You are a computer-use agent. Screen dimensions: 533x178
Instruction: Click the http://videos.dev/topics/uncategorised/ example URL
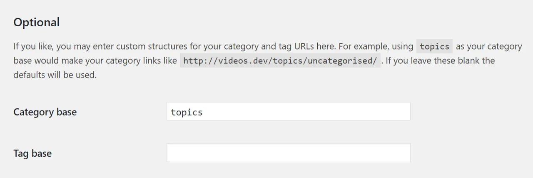click(280, 61)
